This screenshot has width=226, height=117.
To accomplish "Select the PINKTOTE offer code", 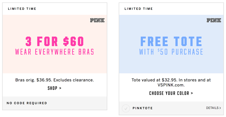I will click(x=143, y=108).
